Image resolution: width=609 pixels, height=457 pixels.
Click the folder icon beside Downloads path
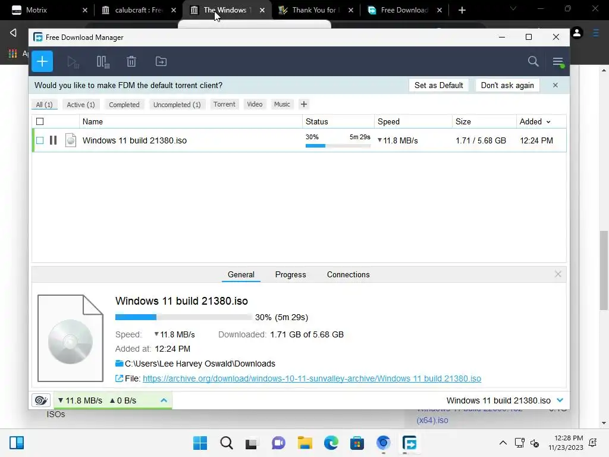119,364
